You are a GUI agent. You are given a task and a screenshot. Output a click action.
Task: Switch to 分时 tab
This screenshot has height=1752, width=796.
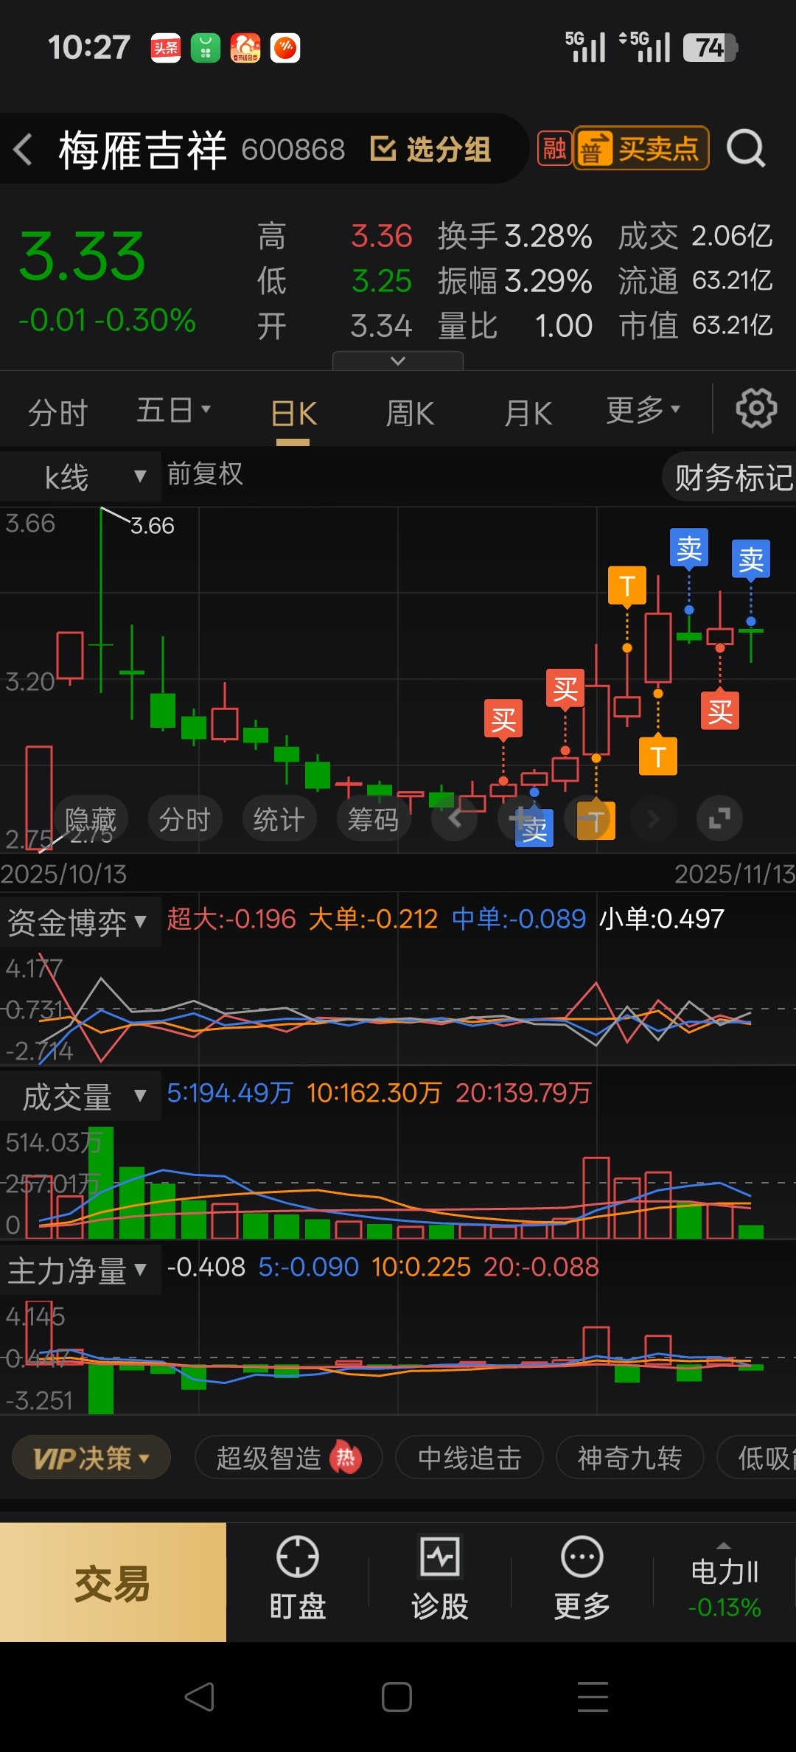click(x=58, y=412)
